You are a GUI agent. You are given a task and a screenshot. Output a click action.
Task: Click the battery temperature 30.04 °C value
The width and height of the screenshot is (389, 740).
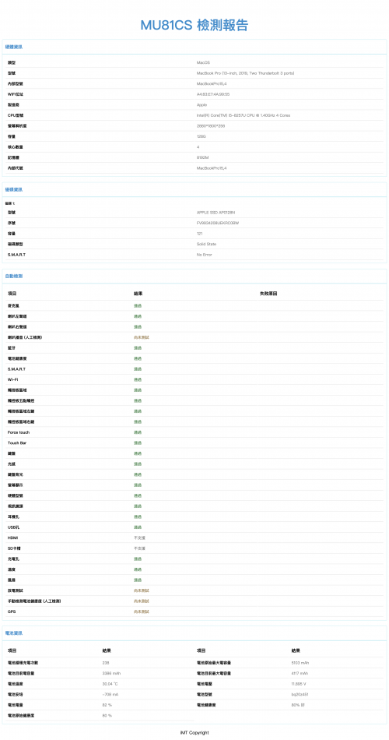[x=110, y=684]
